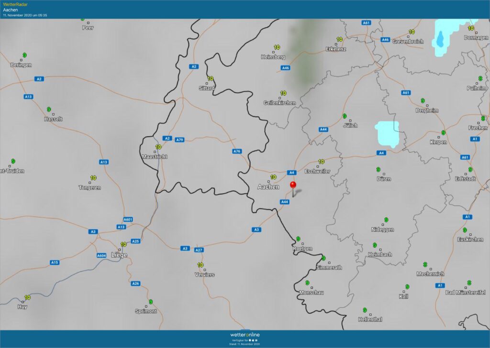
Task: Select the Nideggen city label
Action: click(382, 229)
